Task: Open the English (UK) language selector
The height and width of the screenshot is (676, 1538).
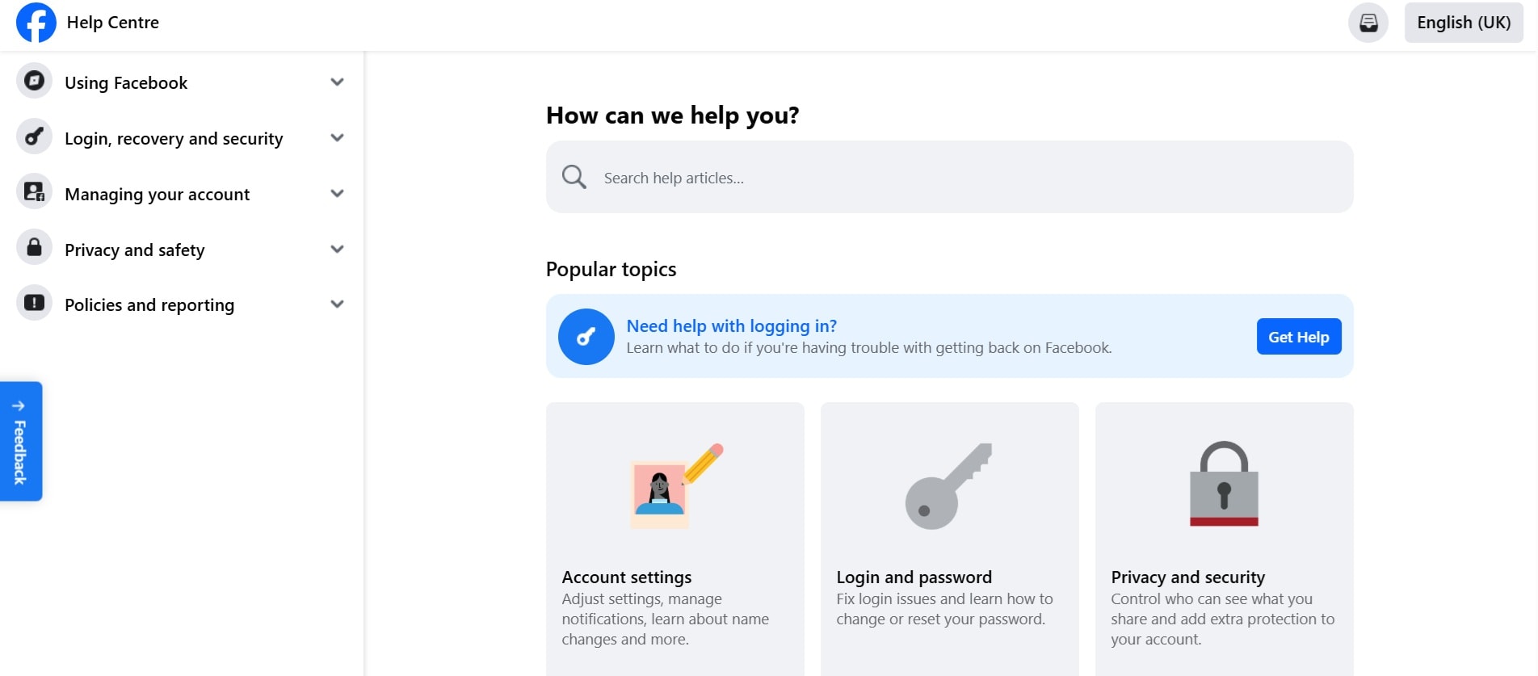Action: pyautogui.click(x=1463, y=23)
